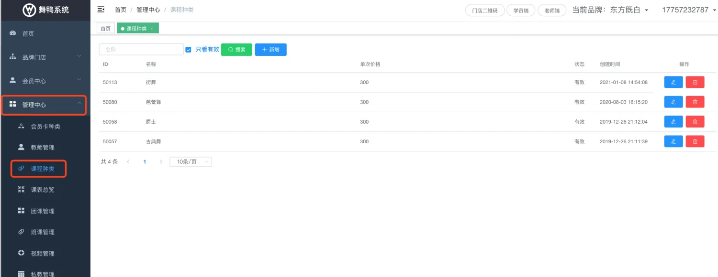Delete the 古典舞 course with trash icon
This screenshot has width=718, height=277.
pyautogui.click(x=695, y=141)
